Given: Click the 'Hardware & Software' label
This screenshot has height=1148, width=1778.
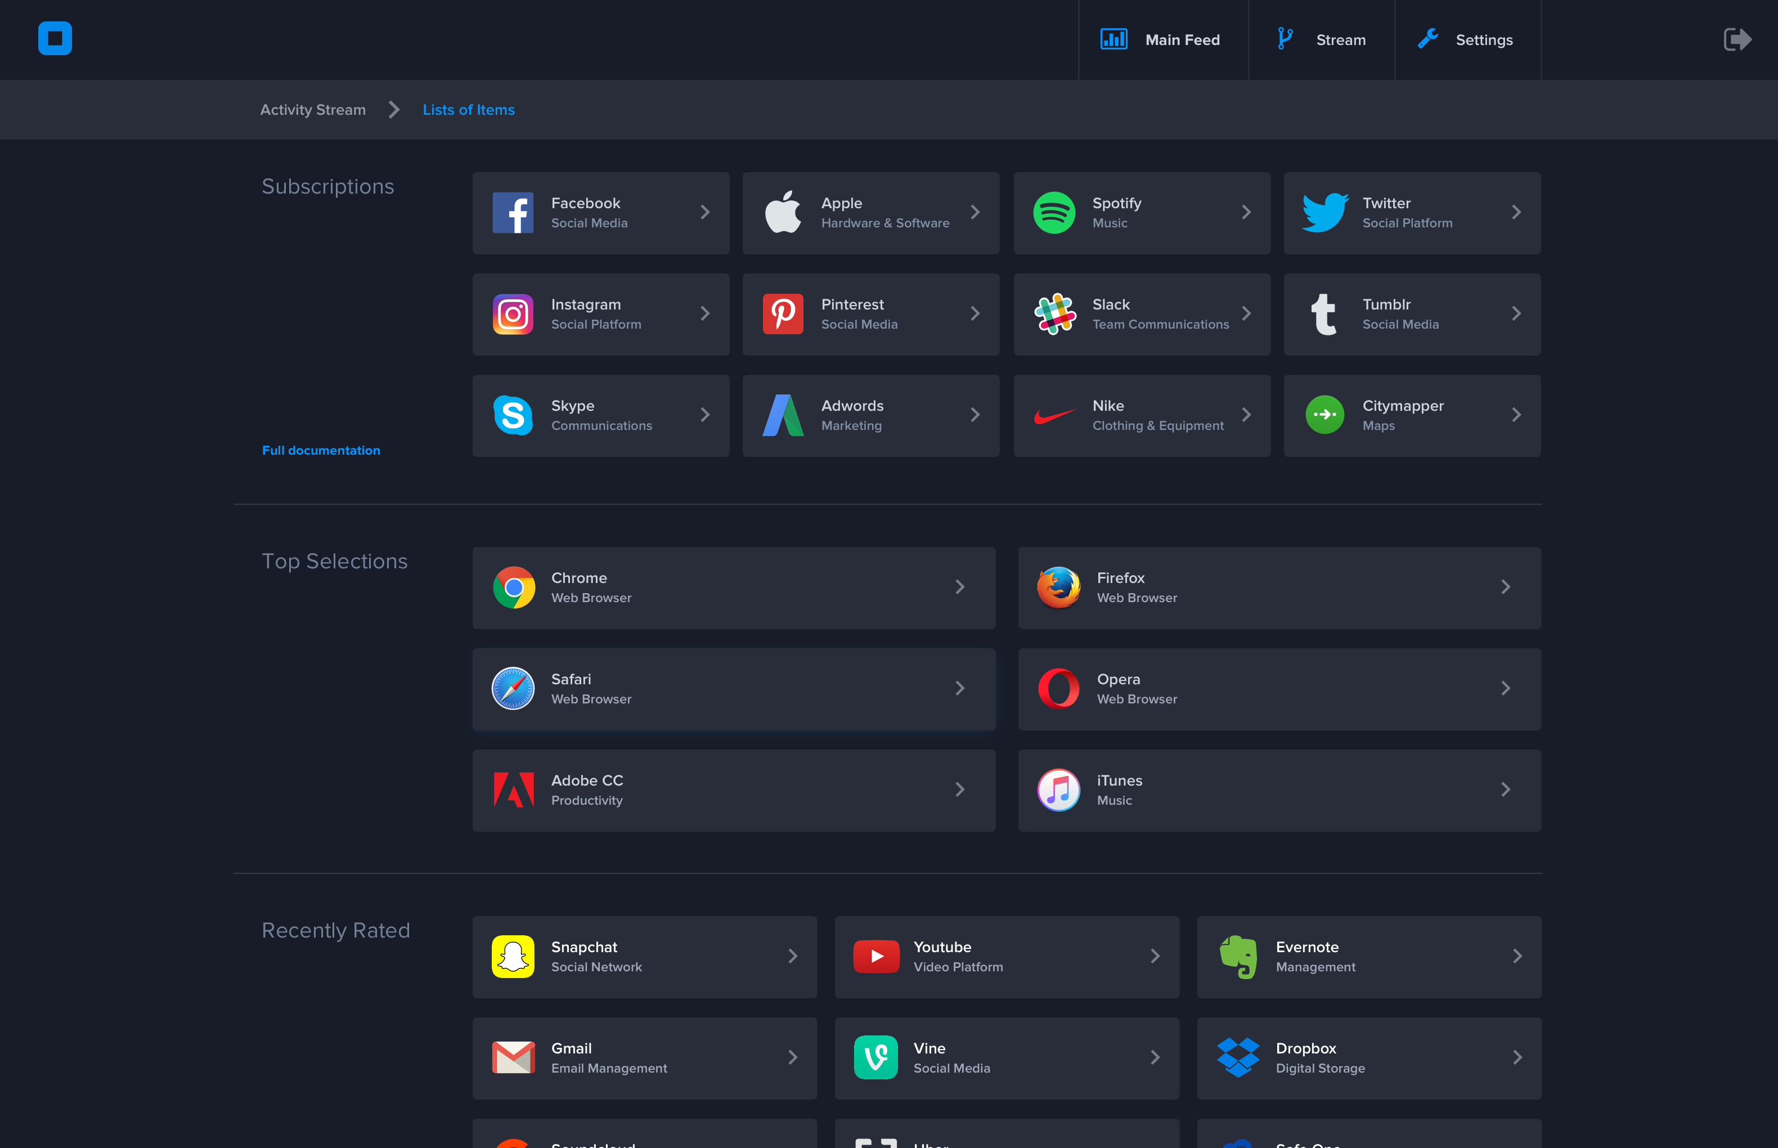Looking at the screenshot, I should pyautogui.click(x=885, y=223).
